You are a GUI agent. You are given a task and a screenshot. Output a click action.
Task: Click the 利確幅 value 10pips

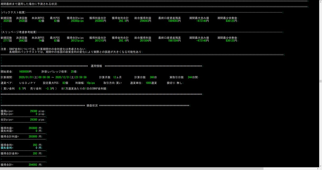[91, 83]
